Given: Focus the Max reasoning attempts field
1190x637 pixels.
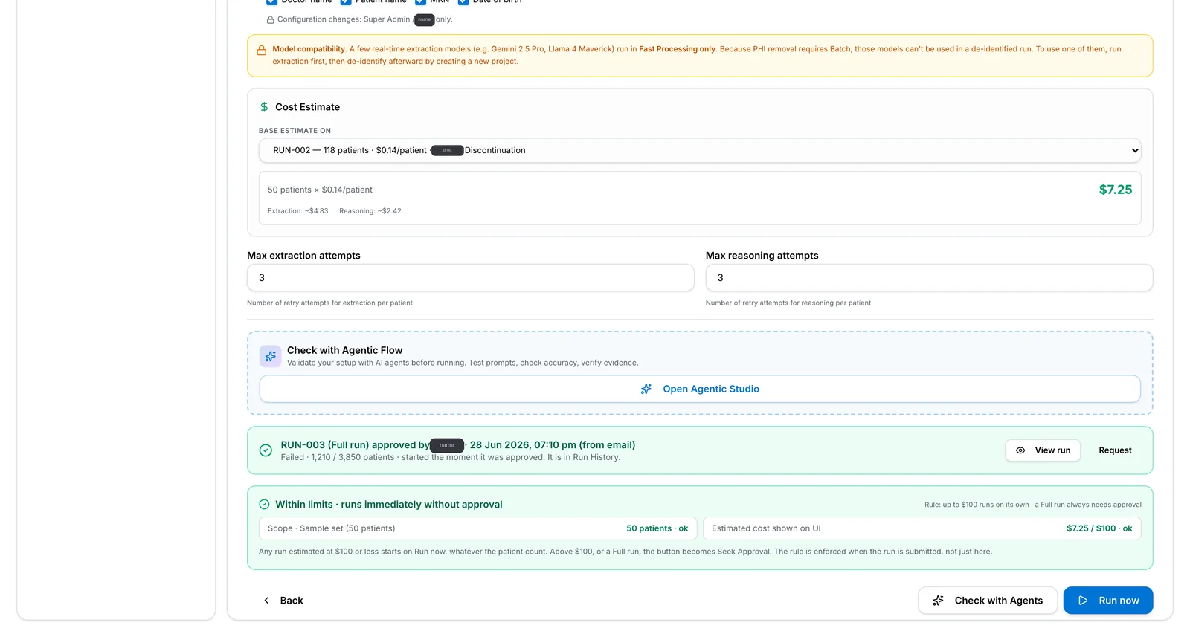Looking at the screenshot, I should tap(929, 278).
